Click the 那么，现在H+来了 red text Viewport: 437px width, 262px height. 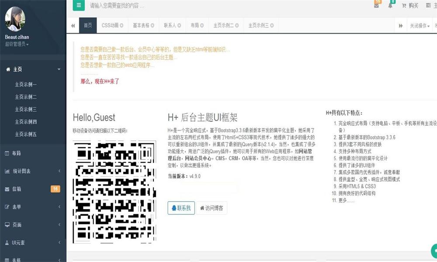[100, 81]
